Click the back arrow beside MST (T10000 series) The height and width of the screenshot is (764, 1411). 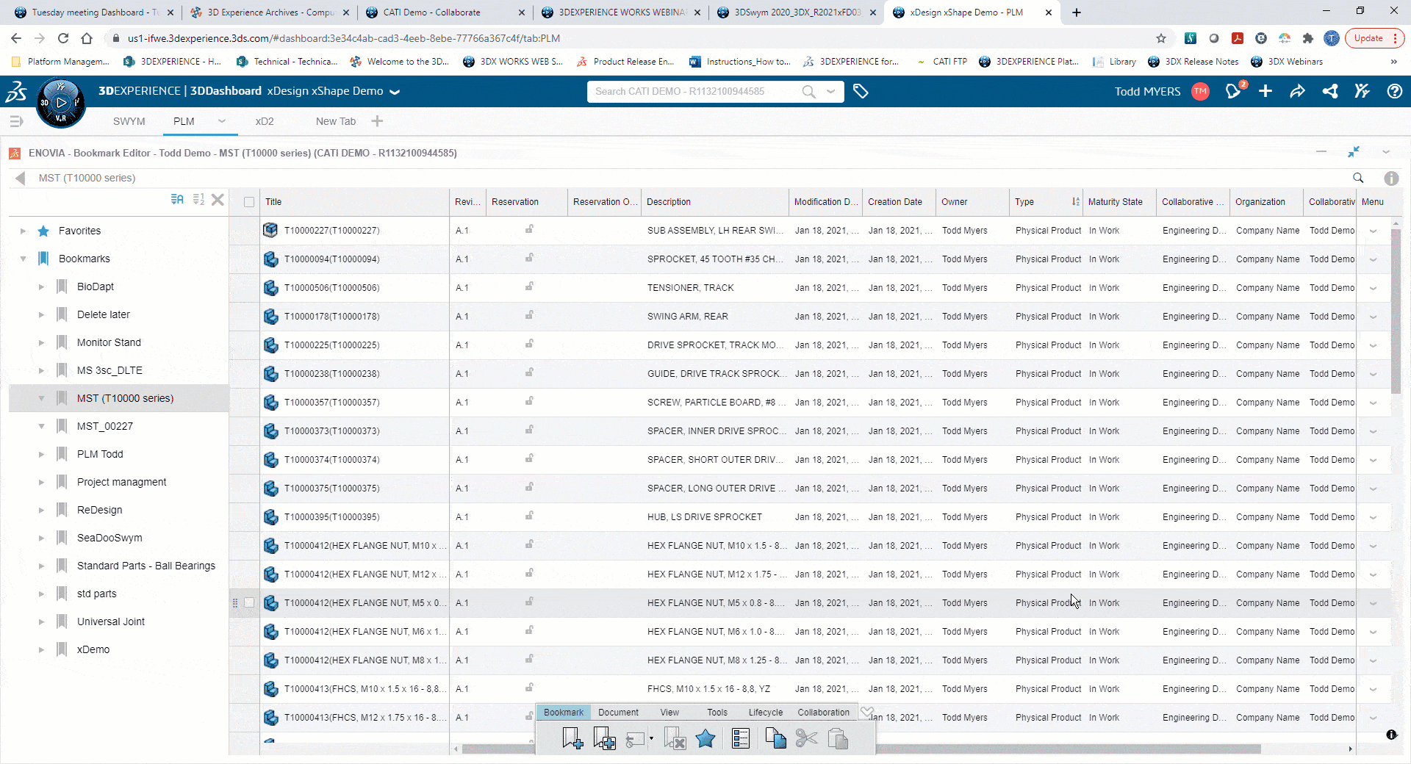point(21,178)
